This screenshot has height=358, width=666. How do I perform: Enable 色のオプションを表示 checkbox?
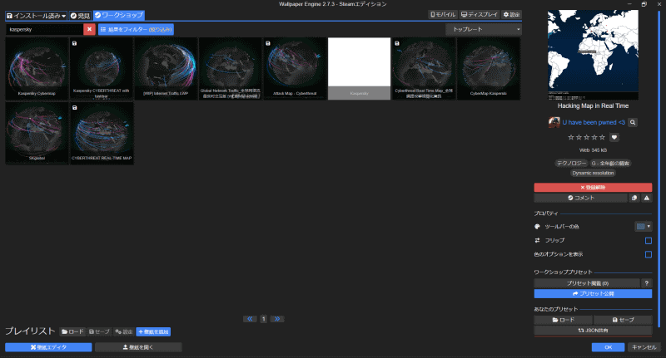[649, 254]
